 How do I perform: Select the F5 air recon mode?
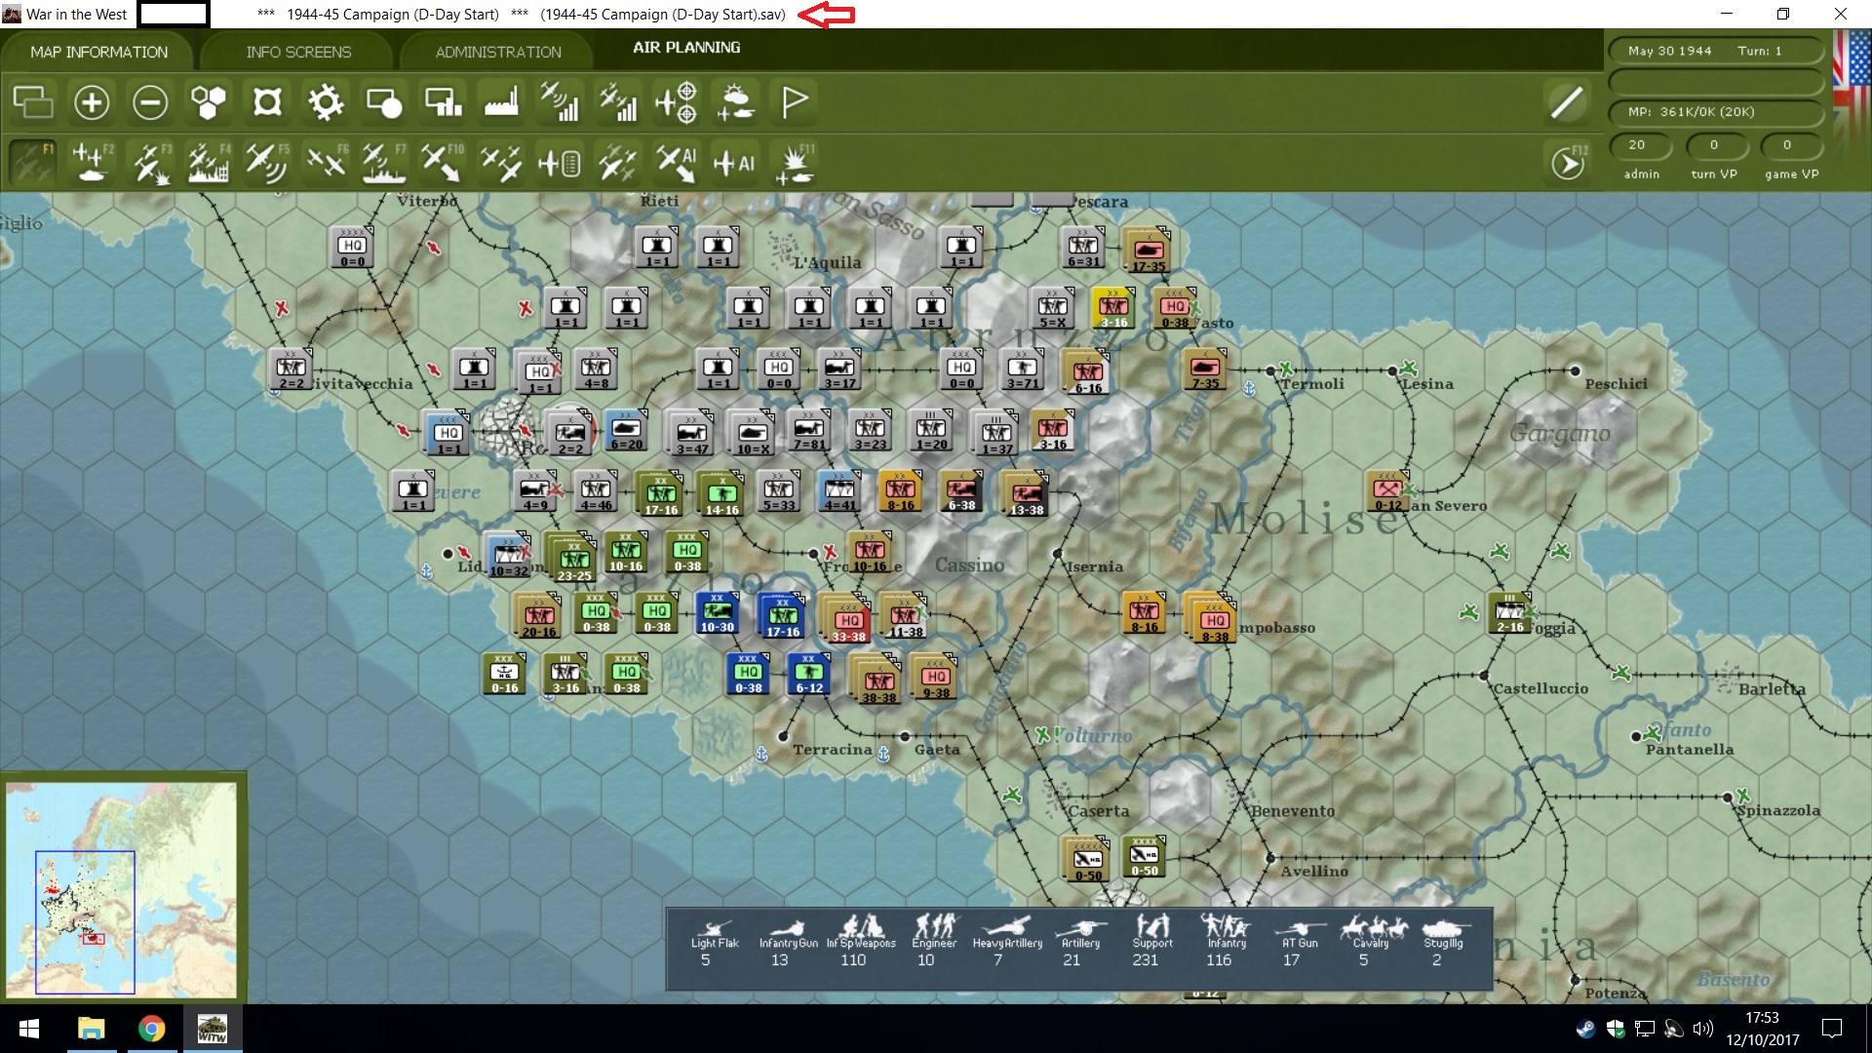pyautogui.click(x=267, y=162)
